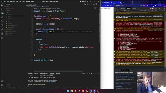Viewport: 166px width, 93px height.
Task: Toggle VS Code secondary sidebar layout button
Action: [85, 1]
